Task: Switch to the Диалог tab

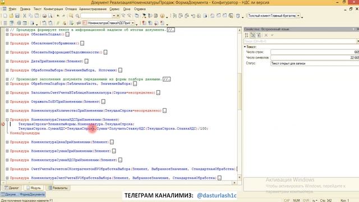Action: [12, 188]
